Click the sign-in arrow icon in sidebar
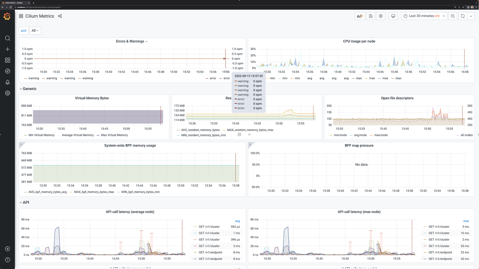Viewport: 479px width, 269px height. tap(7, 249)
